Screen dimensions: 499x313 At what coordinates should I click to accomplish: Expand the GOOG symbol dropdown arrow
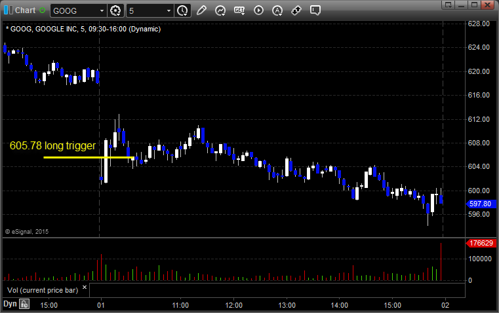pos(102,10)
